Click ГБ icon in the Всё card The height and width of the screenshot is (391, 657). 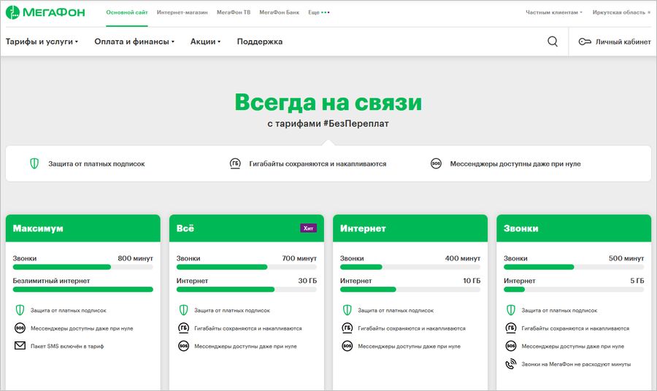(183, 328)
